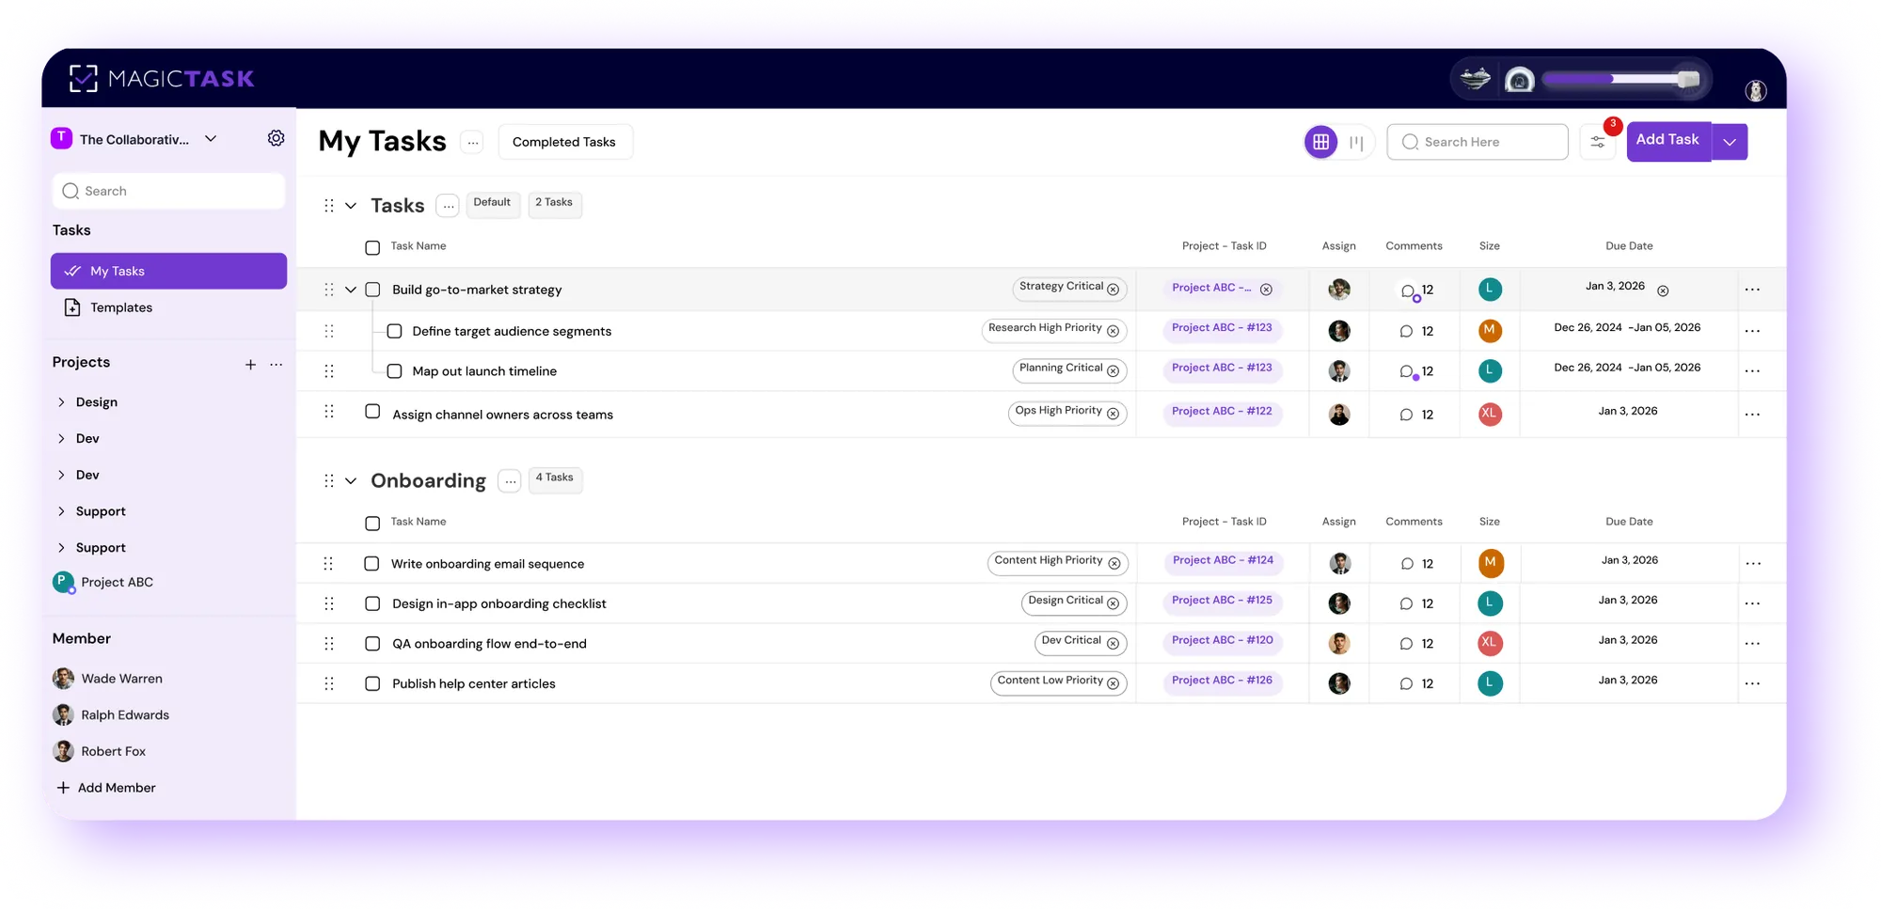Check Define target audience segments subtask
This screenshot has width=1881, height=909.
(x=394, y=331)
